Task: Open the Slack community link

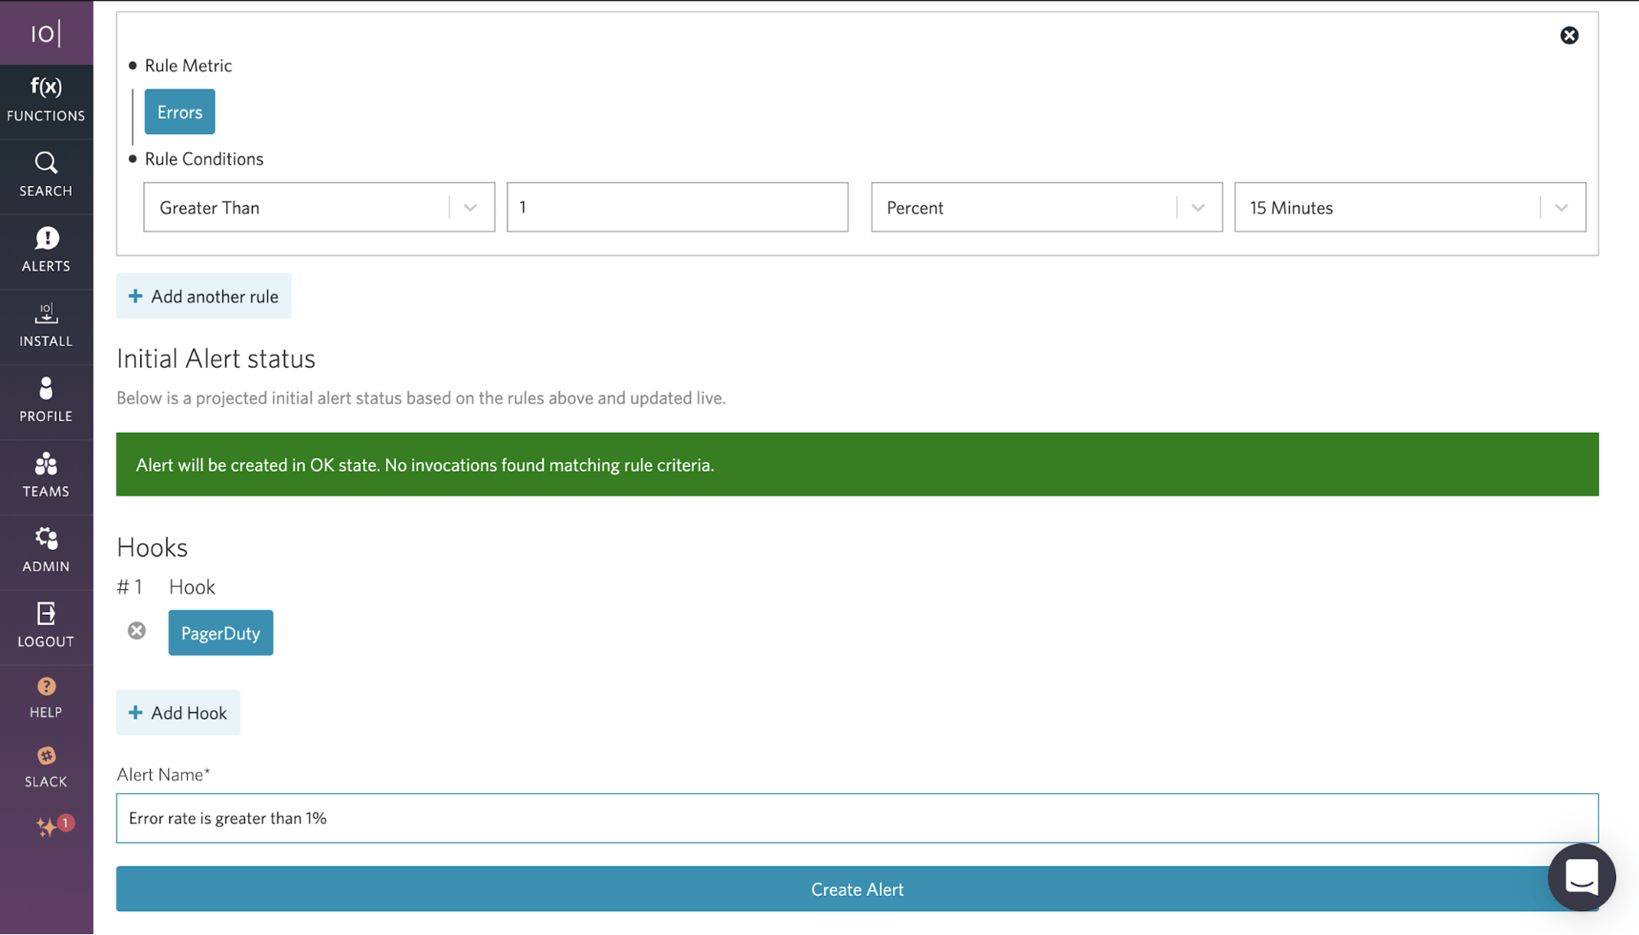Action: [46, 767]
